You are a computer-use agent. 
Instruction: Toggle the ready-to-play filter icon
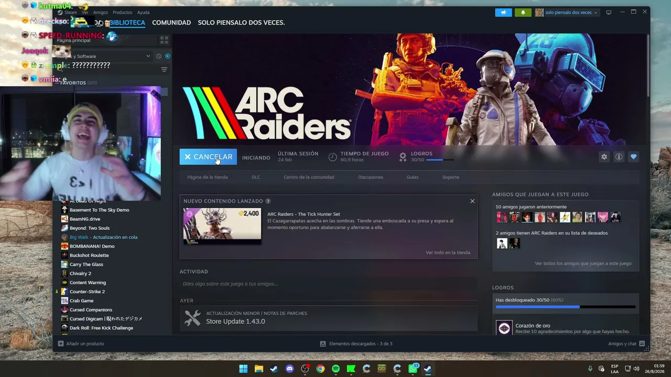pyautogui.click(x=168, y=56)
